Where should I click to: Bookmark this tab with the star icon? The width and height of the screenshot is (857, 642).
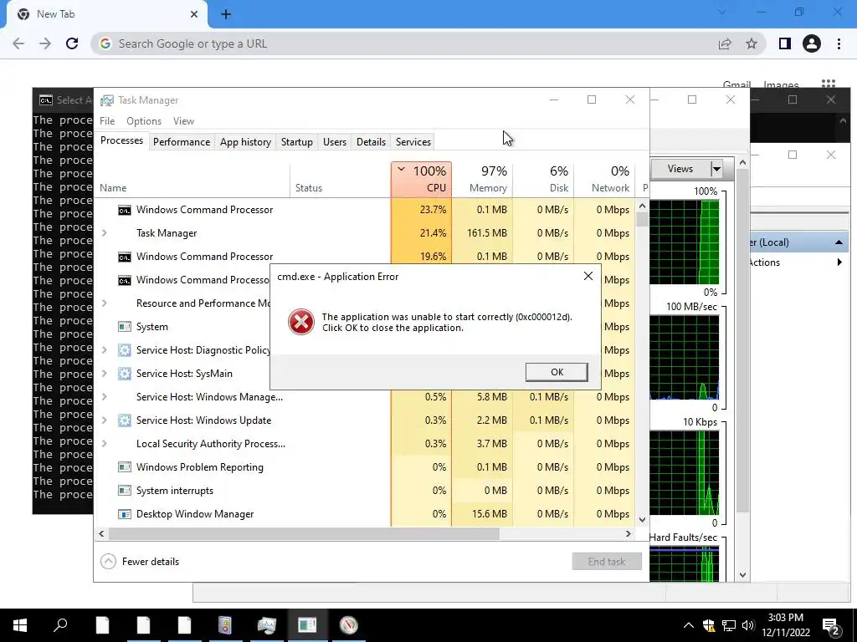tap(752, 43)
